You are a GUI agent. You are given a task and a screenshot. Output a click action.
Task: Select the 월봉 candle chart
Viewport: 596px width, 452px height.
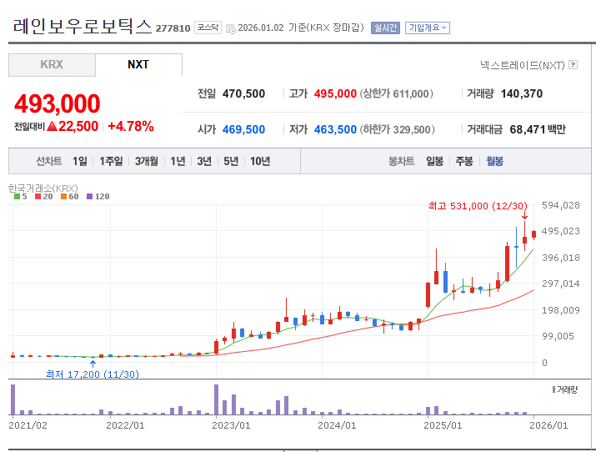tap(494, 161)
